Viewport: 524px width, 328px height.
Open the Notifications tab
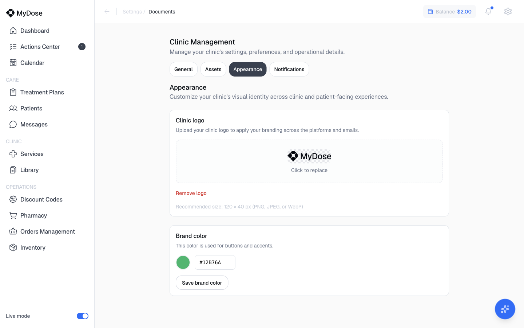(289, 69)
